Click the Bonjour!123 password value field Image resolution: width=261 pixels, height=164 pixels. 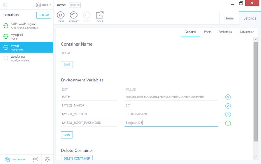tap(171, 123)
